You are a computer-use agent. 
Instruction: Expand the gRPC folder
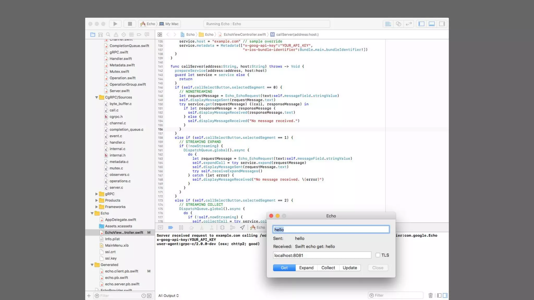[x=96, y=194]
